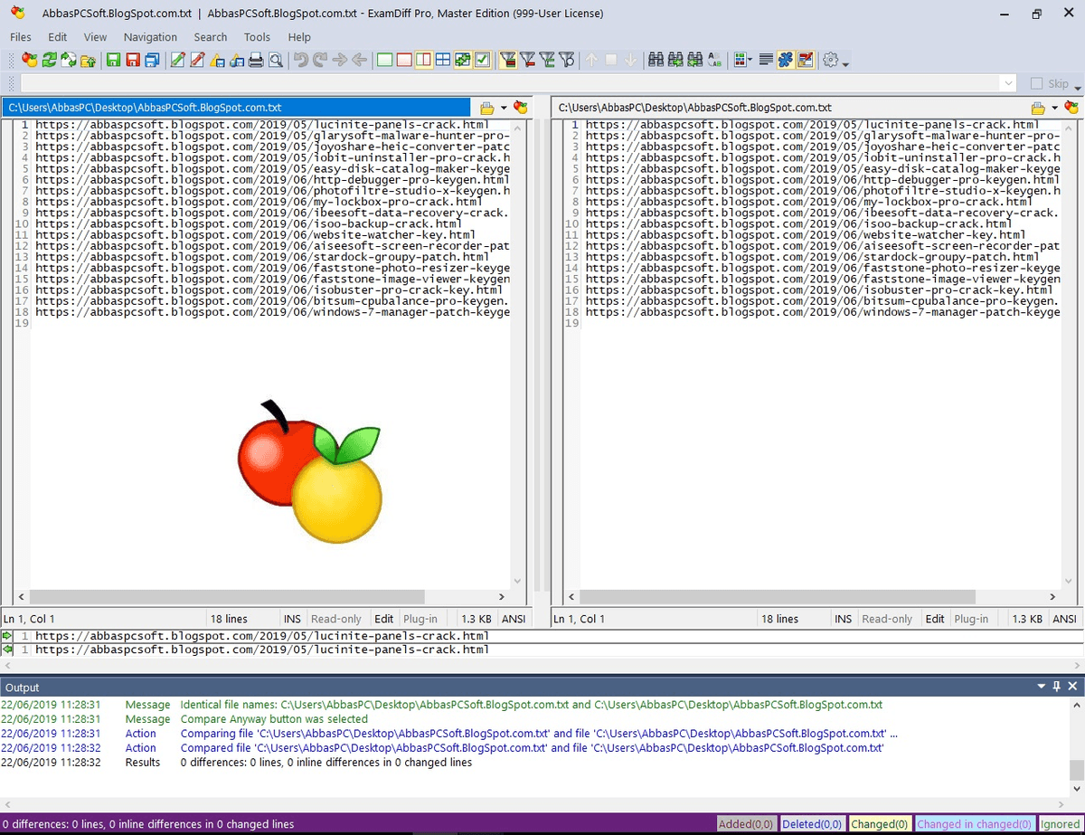Click Edit button in left pane status bar
This screenshot has width=1085, height=835.
point(384,619)
